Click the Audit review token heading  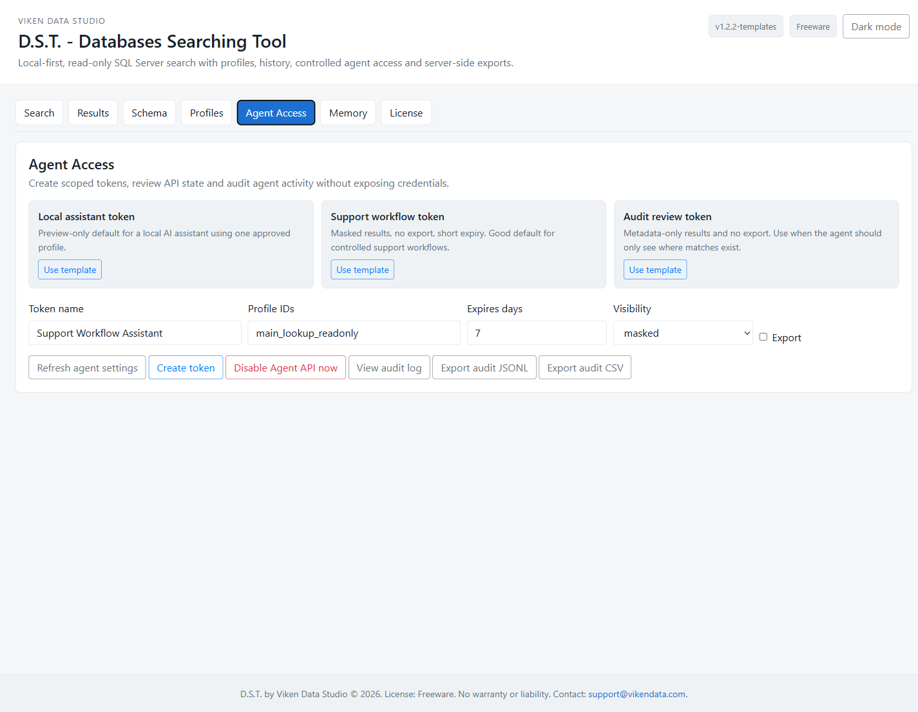pyautogui.click(x=667, y=217)
